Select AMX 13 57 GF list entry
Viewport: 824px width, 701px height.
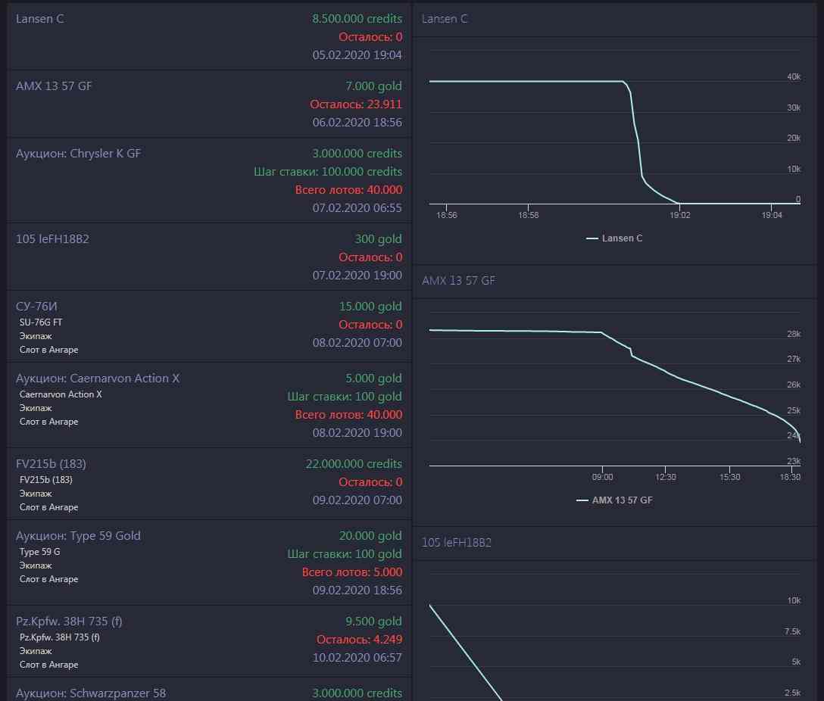(54, 86)
